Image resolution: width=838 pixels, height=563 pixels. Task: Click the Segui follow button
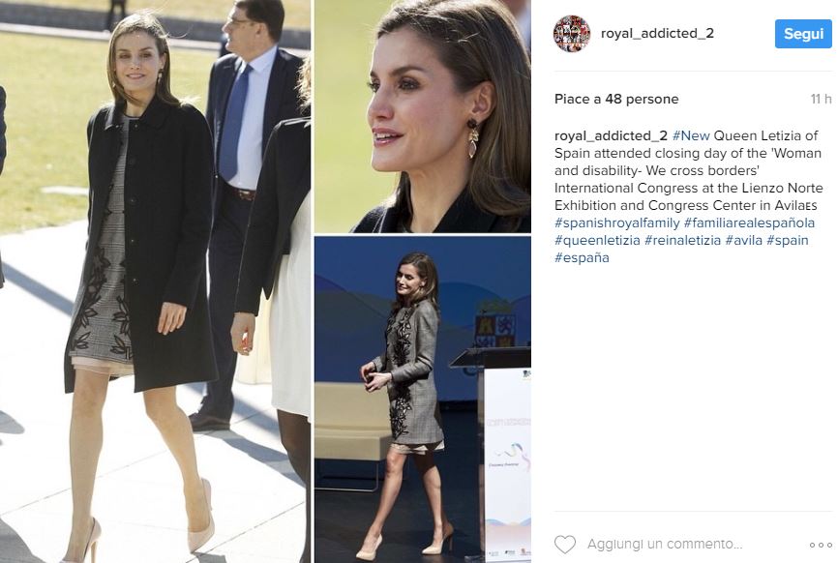(x=803, y=34)
